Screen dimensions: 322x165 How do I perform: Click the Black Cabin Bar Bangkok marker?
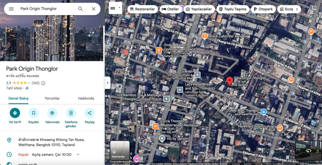[204, 36]
